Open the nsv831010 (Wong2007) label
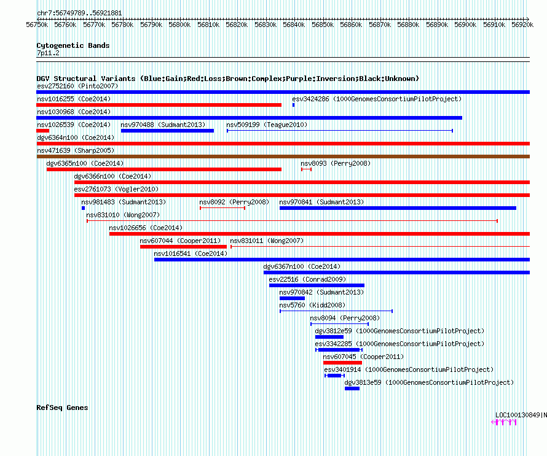 [x=123, y=215]
